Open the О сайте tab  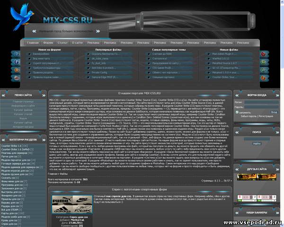(77, 43)
